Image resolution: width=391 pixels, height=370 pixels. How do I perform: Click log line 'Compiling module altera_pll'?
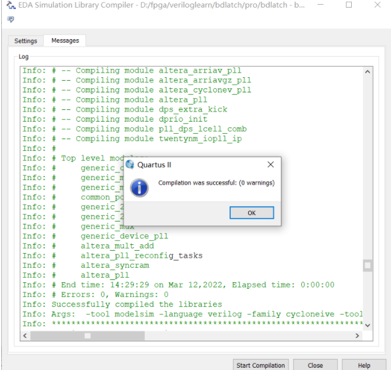115,100
